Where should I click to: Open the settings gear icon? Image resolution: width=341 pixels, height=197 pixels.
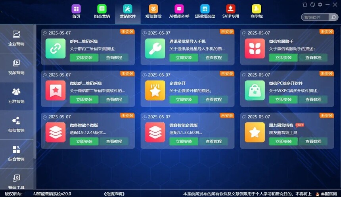320,5
